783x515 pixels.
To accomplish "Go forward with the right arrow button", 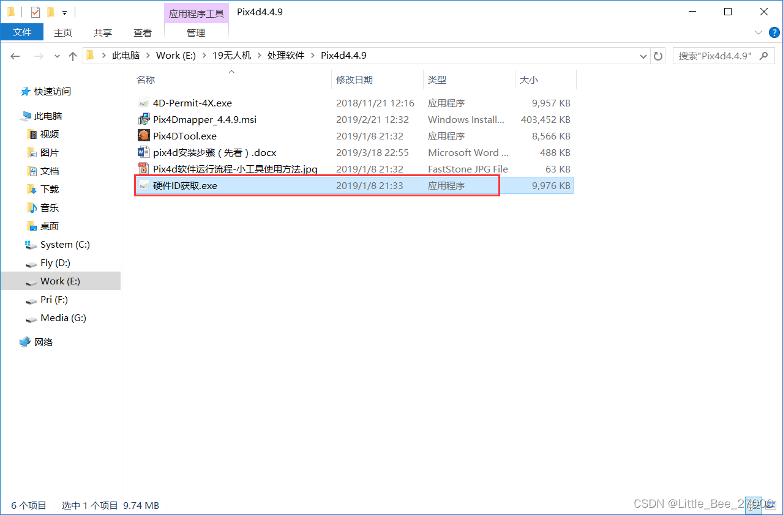I will point(39,56).
